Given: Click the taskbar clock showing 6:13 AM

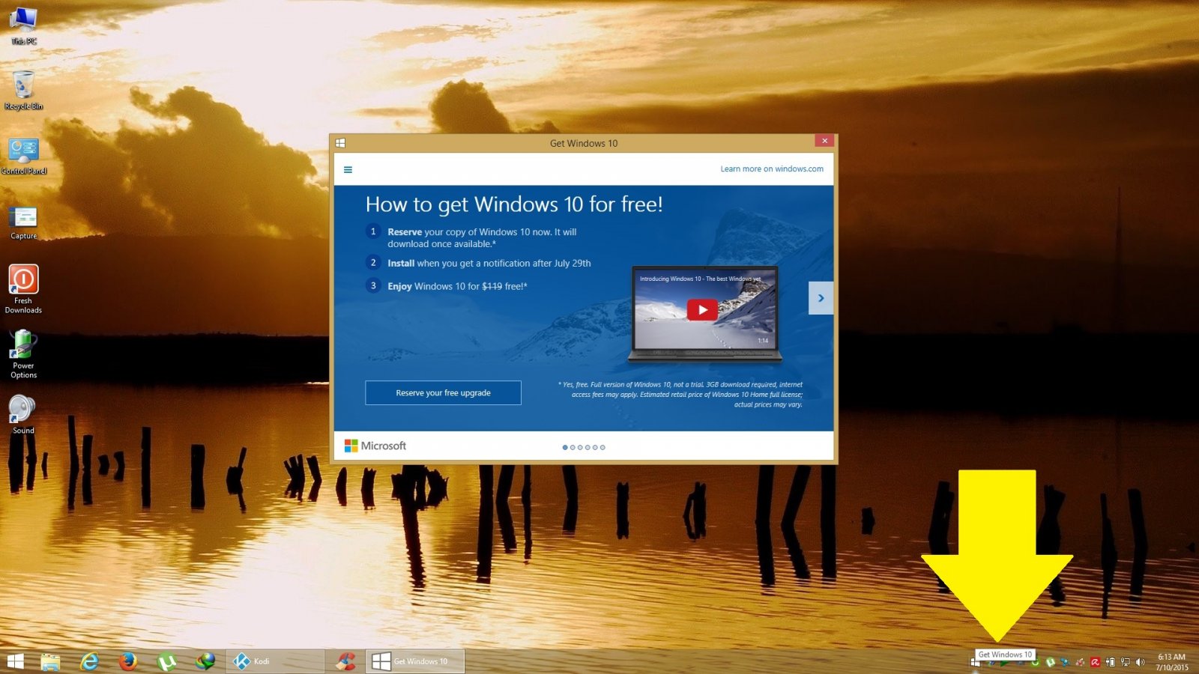Looking at the screenshot, I should click(x=1171, y=662).
